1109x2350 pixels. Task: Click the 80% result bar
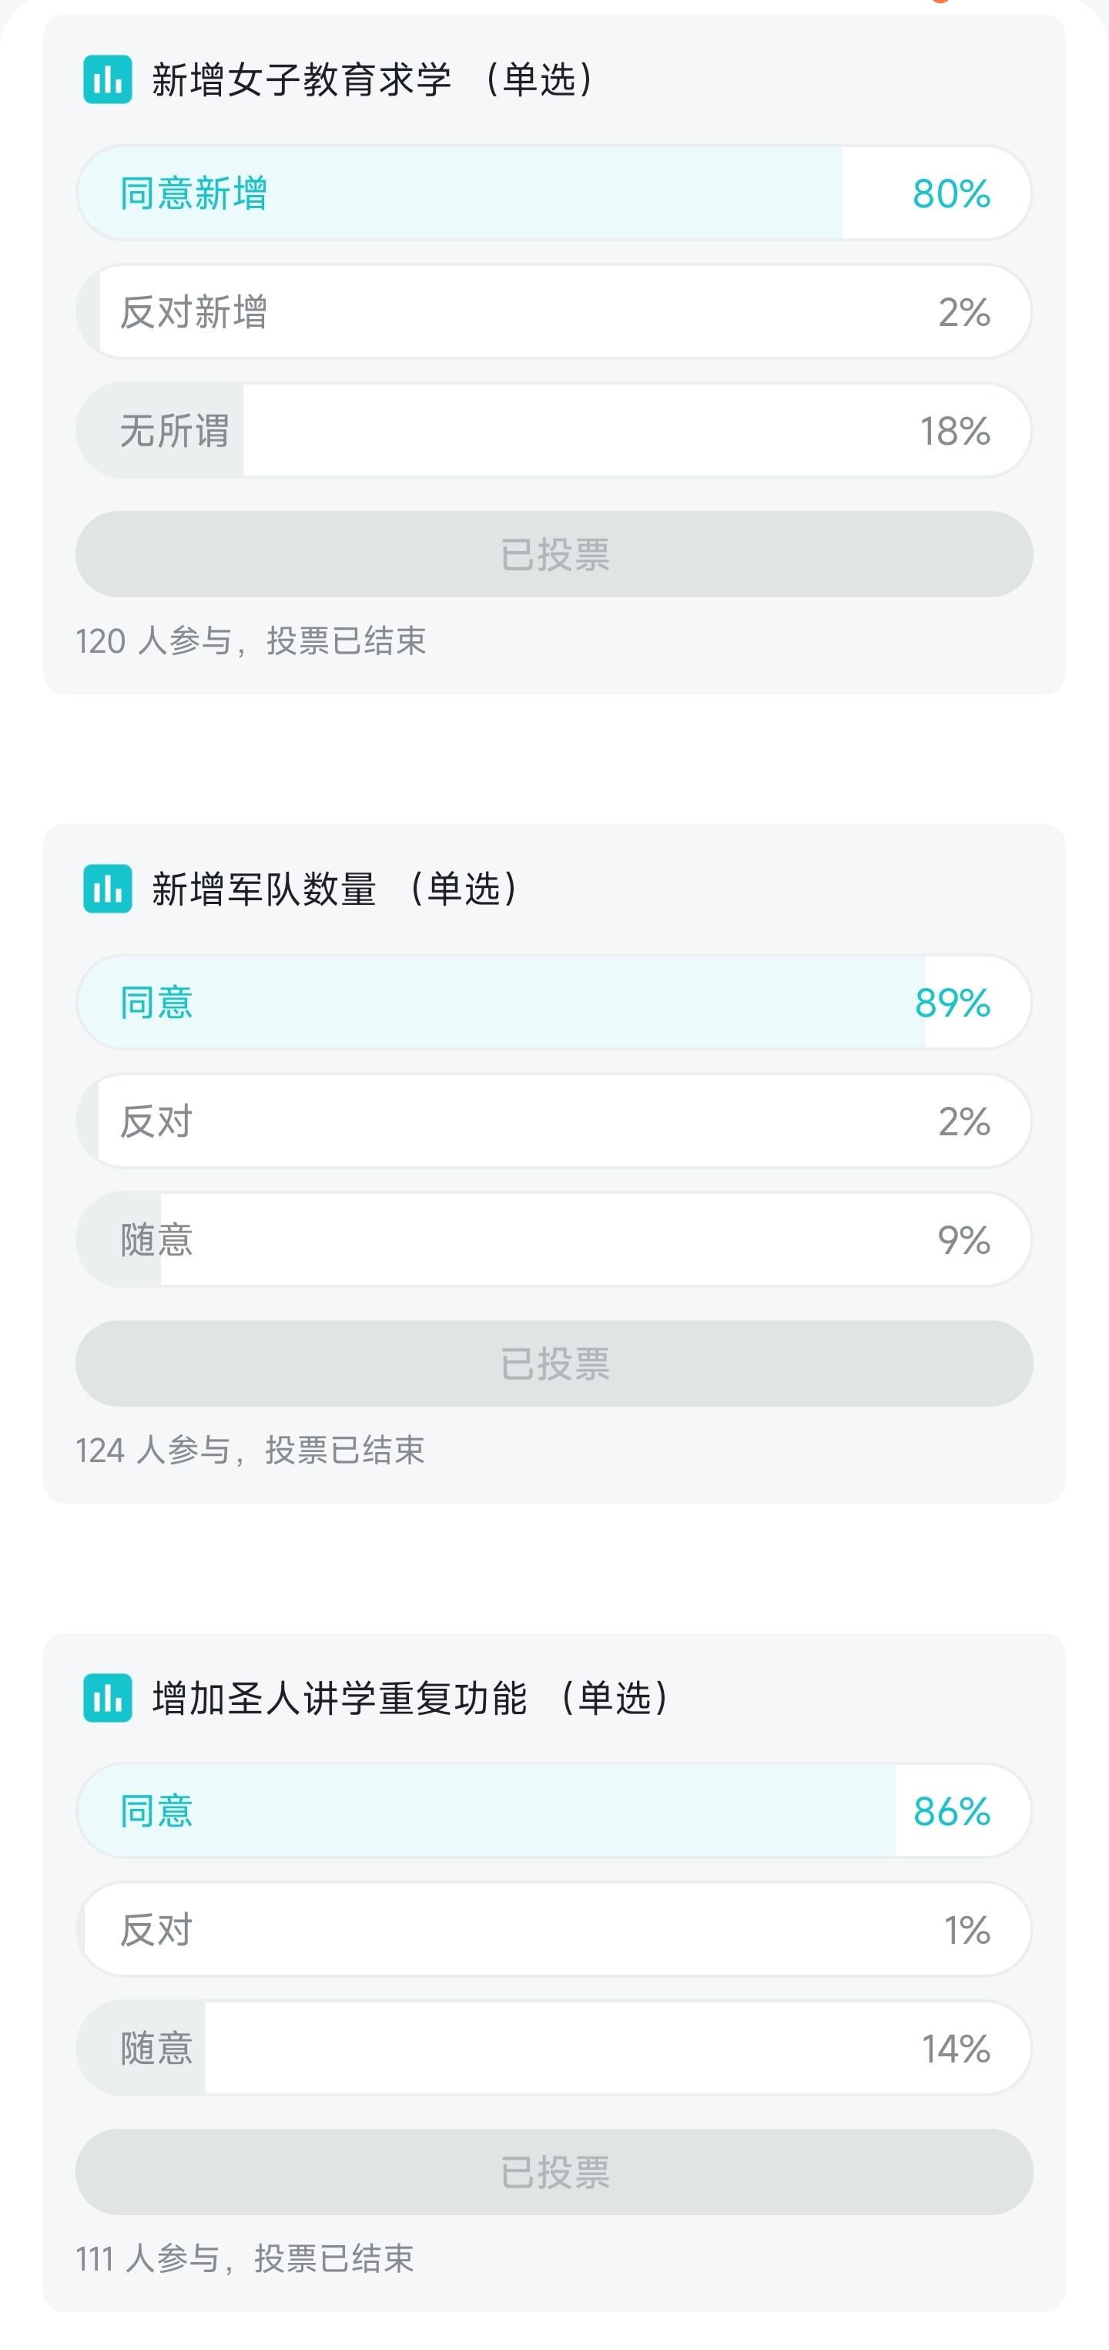[x=554, y=193]
